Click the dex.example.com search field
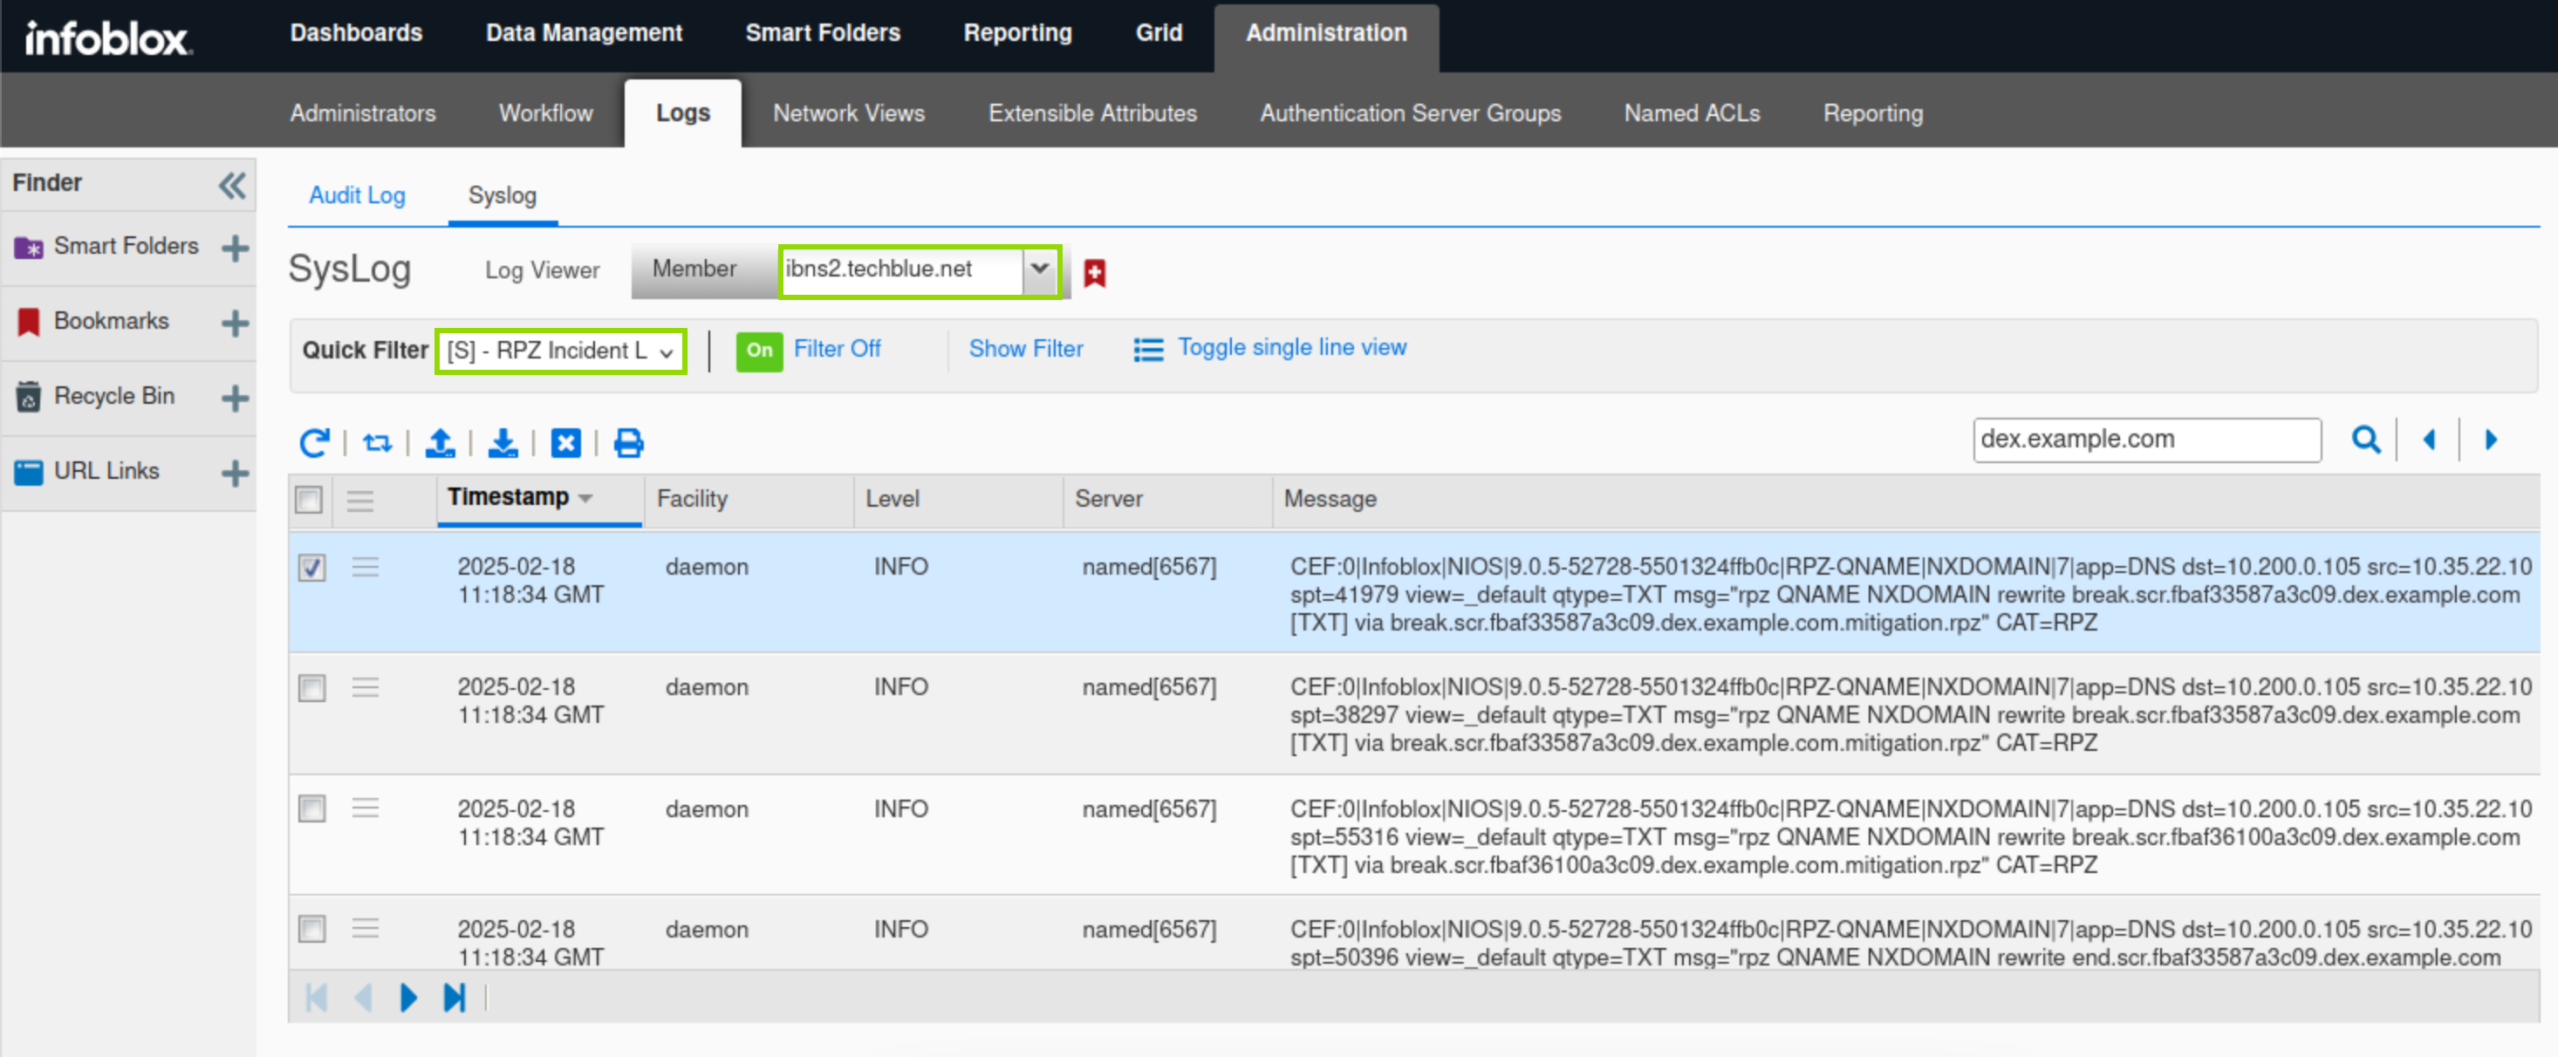 click(x=2145, y=440)
